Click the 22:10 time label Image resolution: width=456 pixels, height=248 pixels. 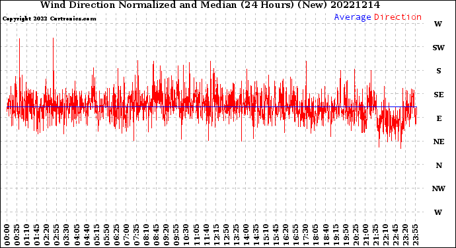[385, 235]
